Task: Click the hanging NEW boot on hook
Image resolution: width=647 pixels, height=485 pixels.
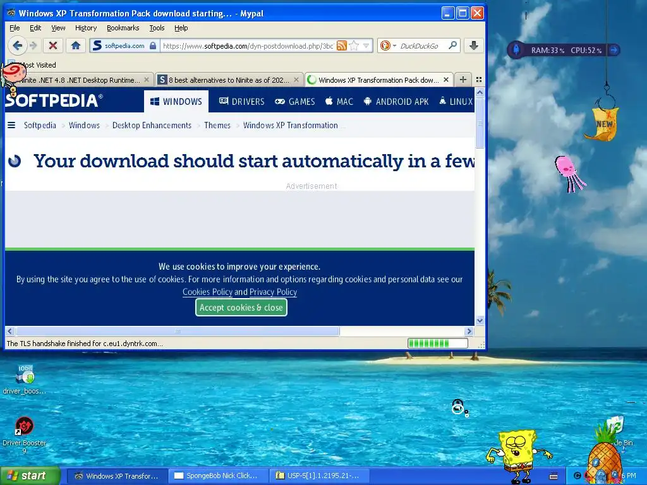Action: tap(602, 123)
